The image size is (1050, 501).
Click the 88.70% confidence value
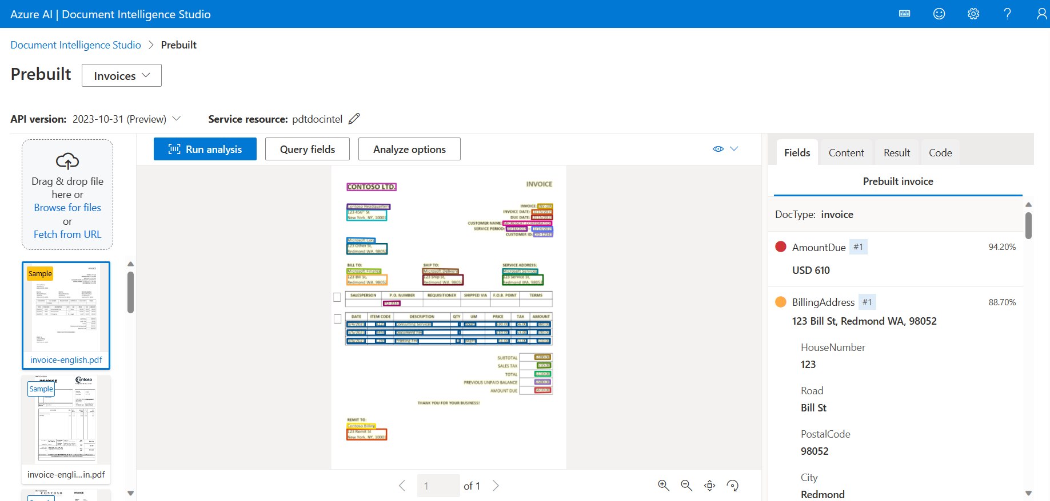1002,302
